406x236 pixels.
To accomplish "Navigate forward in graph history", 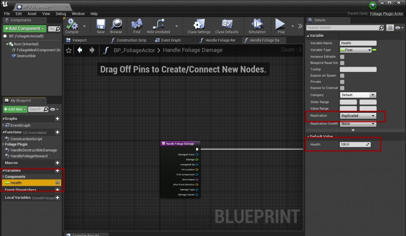I will tap(92, 50).
